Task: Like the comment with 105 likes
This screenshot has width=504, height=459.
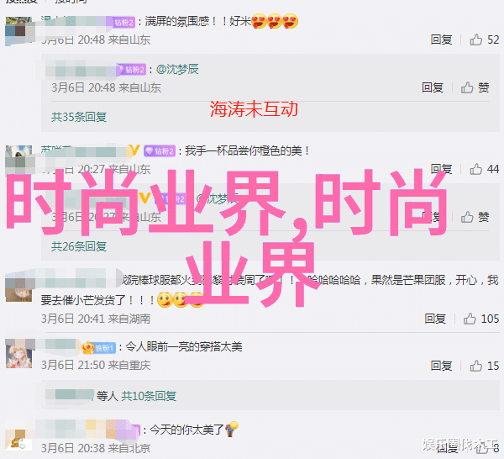Action: click(x=480, y=319)
